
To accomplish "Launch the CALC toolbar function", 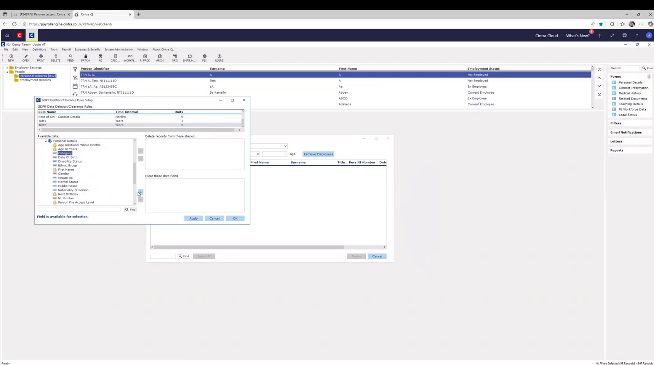I will (x=115, y=58).
